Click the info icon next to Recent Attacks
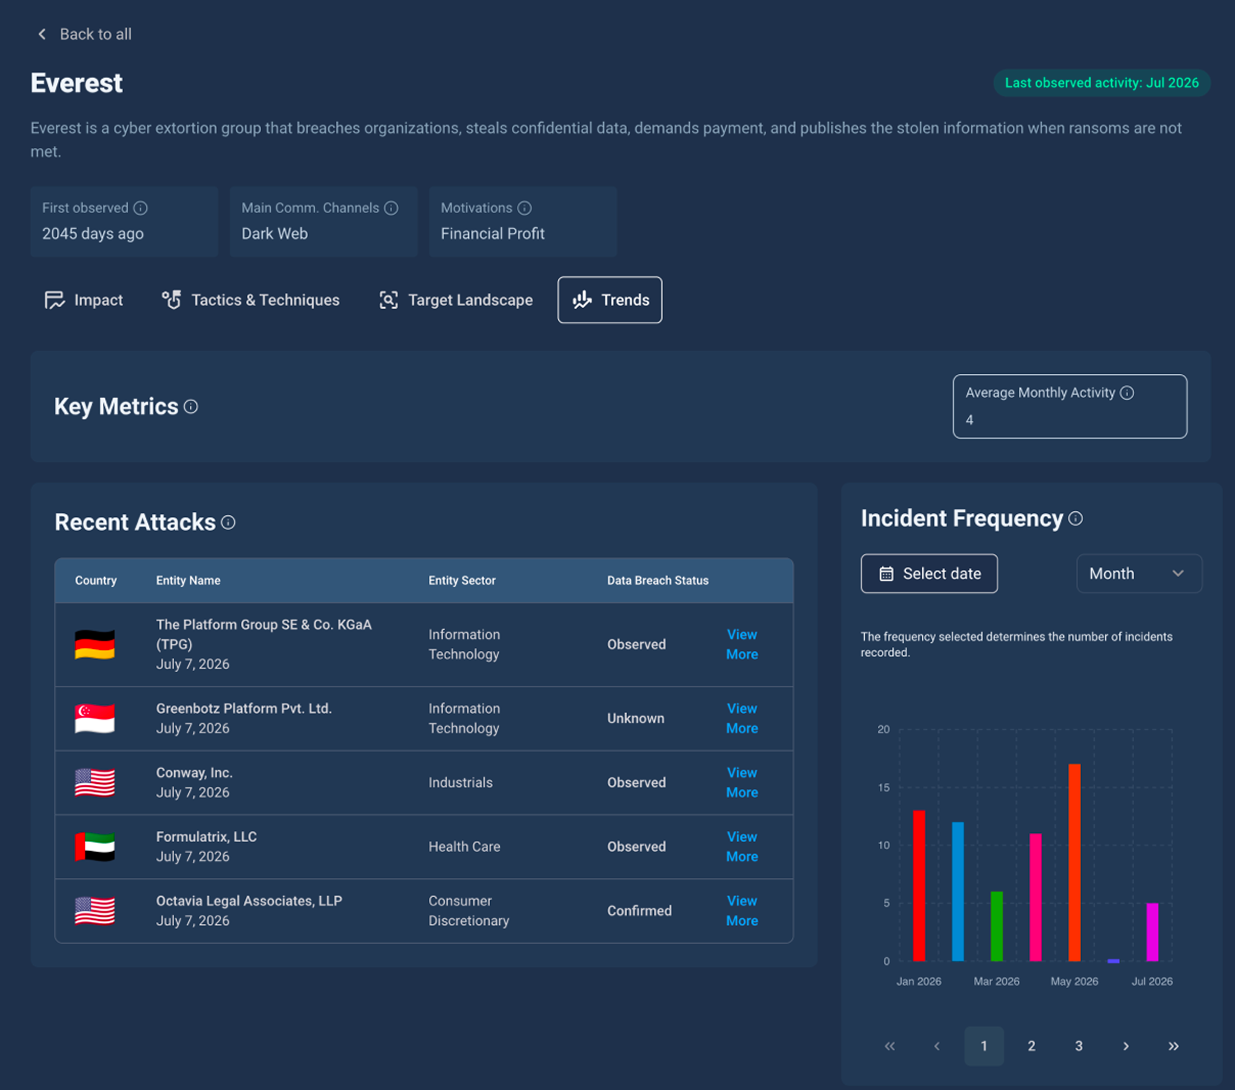Image resolution: width=1235 pixels, height=1090 pixels. (228, 522)
